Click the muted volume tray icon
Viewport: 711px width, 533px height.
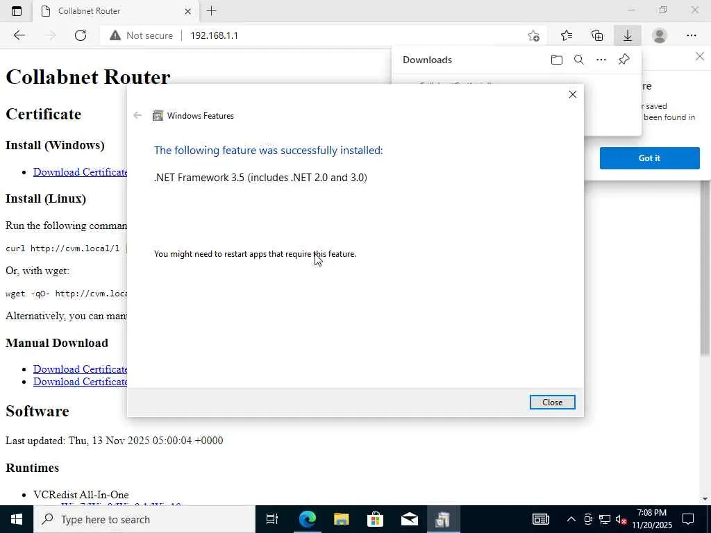click(621, 519)
